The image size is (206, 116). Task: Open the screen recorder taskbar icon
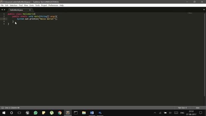(100, 113)
